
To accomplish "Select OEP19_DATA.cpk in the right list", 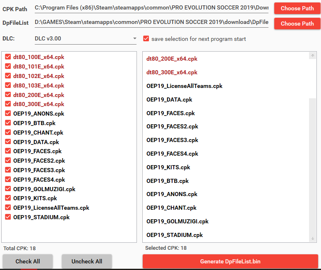I will coord(169,99).
